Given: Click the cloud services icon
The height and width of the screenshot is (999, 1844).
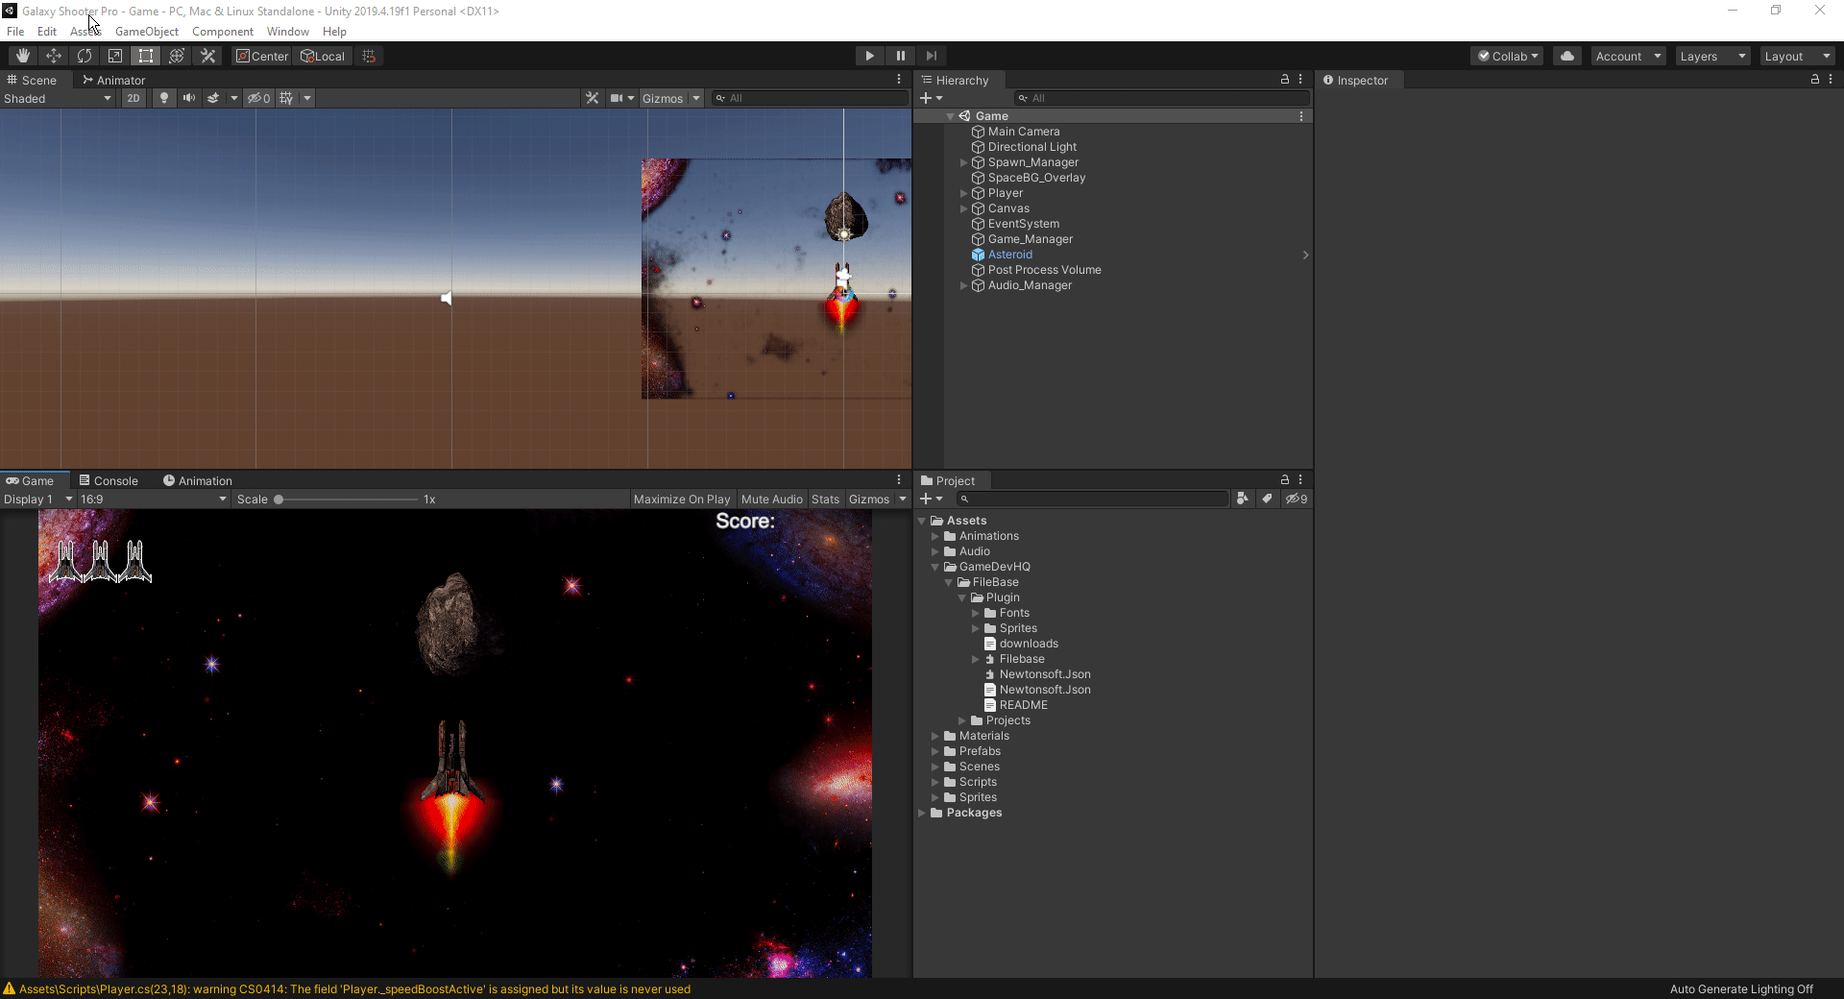Looking at the screenshot, I should click(x=1565, y=55).
